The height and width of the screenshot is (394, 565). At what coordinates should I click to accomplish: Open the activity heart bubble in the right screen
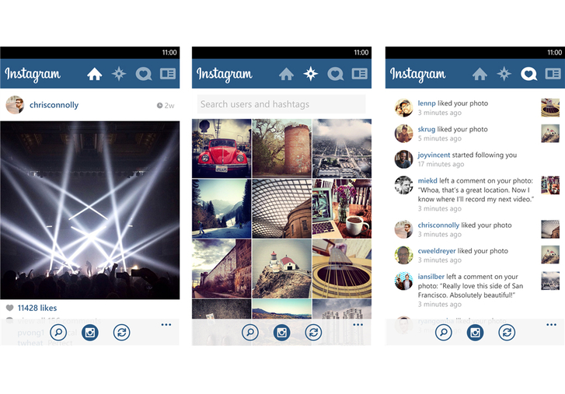528,74
